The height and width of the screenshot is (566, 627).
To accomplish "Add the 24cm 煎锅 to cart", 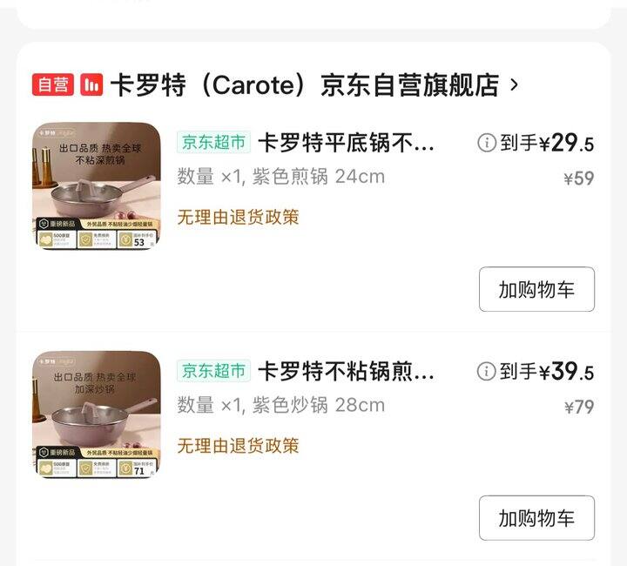I will pyautogui.click(x=536, y=289).
